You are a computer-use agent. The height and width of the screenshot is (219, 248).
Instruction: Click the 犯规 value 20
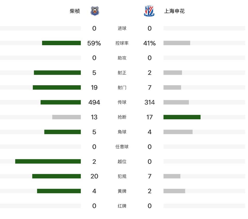pyautogui.click(x=94, y=176)
